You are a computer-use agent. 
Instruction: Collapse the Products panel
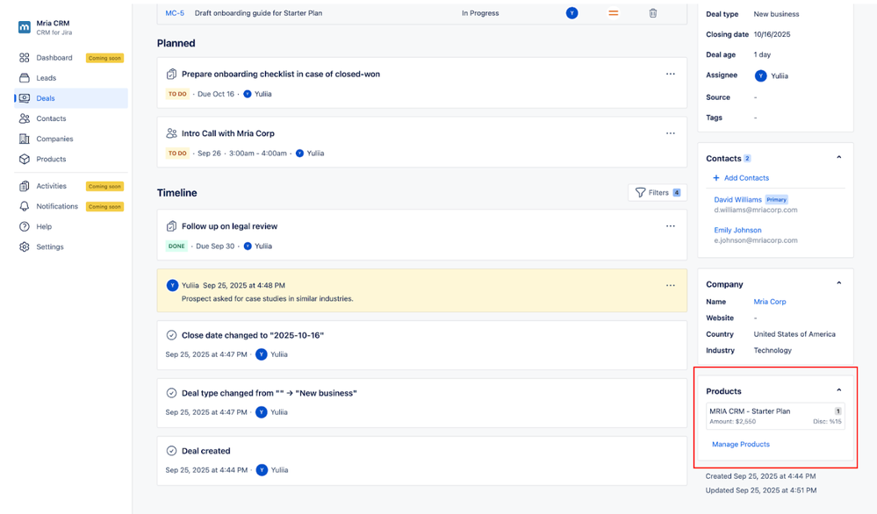(838, 390)
